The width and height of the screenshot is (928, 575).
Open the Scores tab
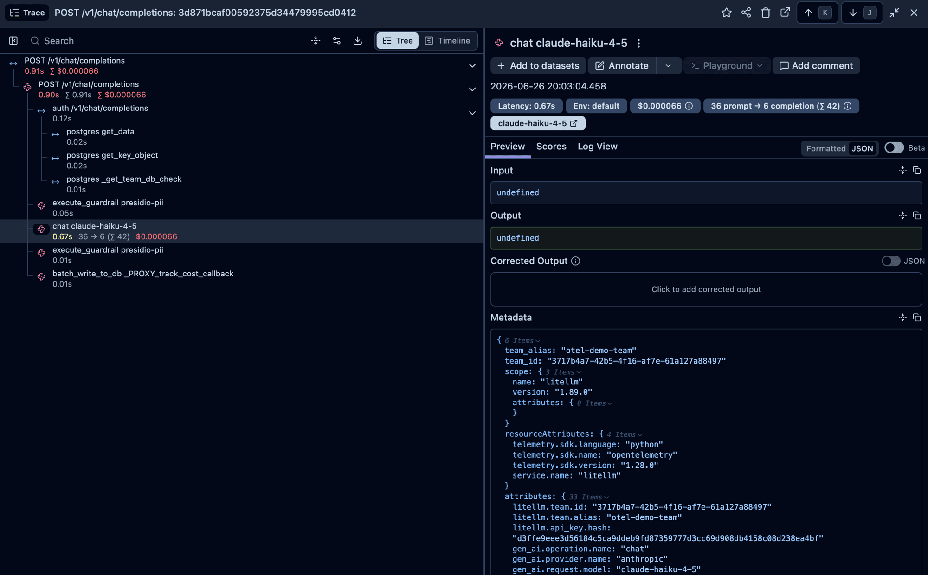point(551,147)
